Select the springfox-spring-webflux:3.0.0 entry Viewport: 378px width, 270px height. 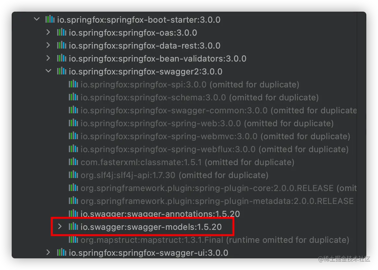(215, 149)
